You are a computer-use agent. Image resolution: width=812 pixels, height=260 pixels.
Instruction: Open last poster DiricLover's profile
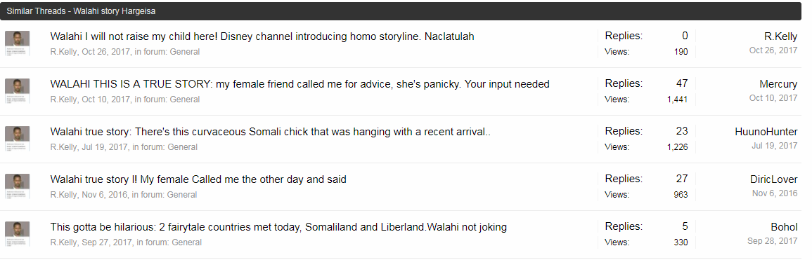coord(773,179)
